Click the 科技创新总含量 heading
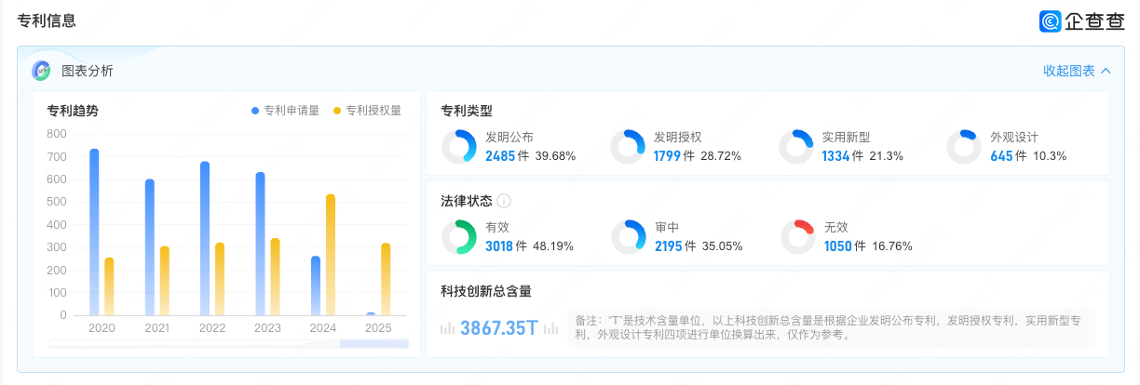The image size is (1140, 385). click(x=486, y=291)
